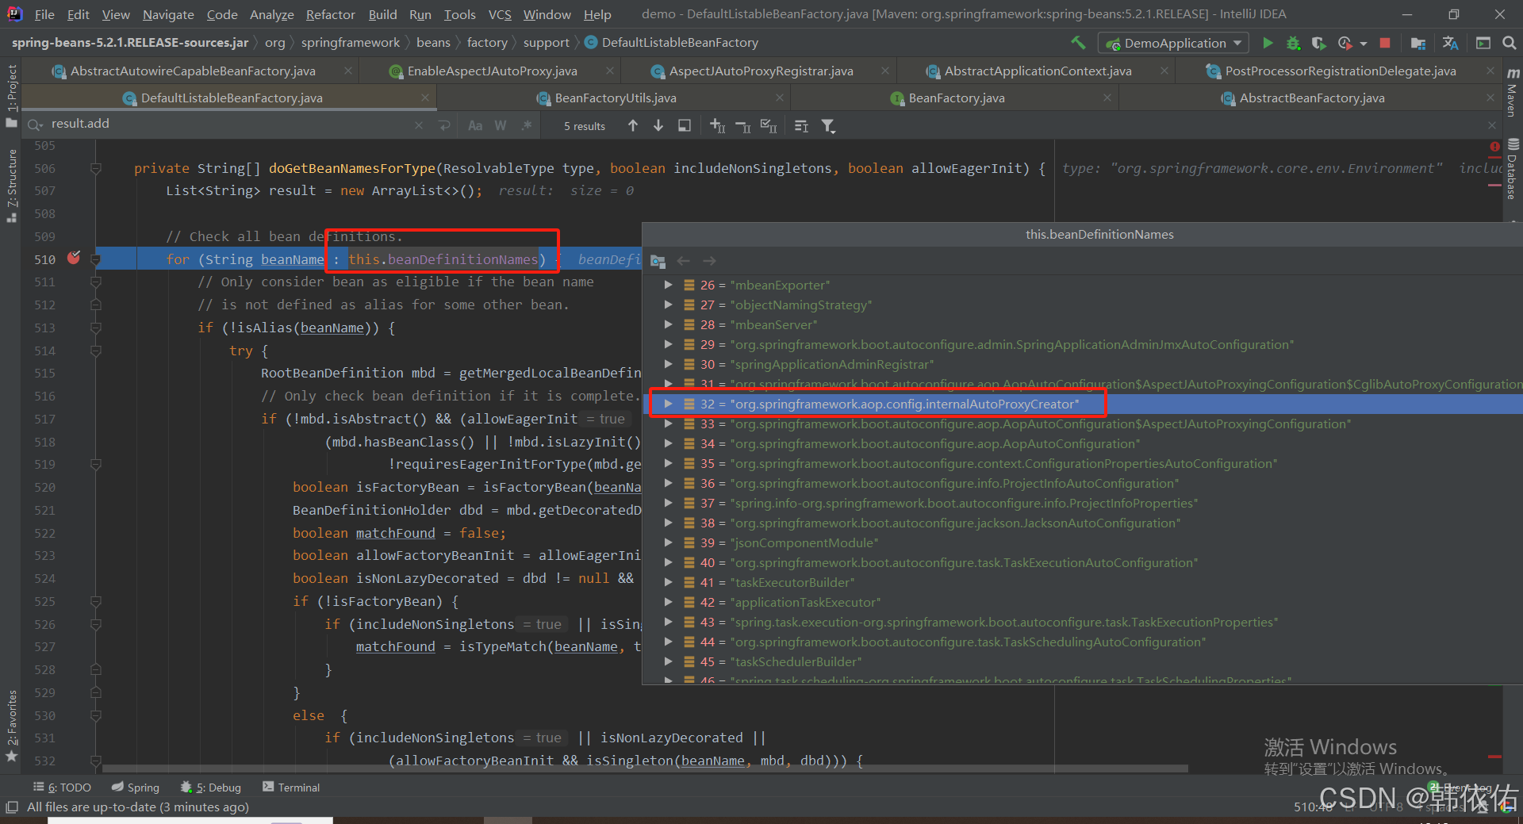Open the Terminal tool window button
Screen dimensions: 1523x824
291,787
